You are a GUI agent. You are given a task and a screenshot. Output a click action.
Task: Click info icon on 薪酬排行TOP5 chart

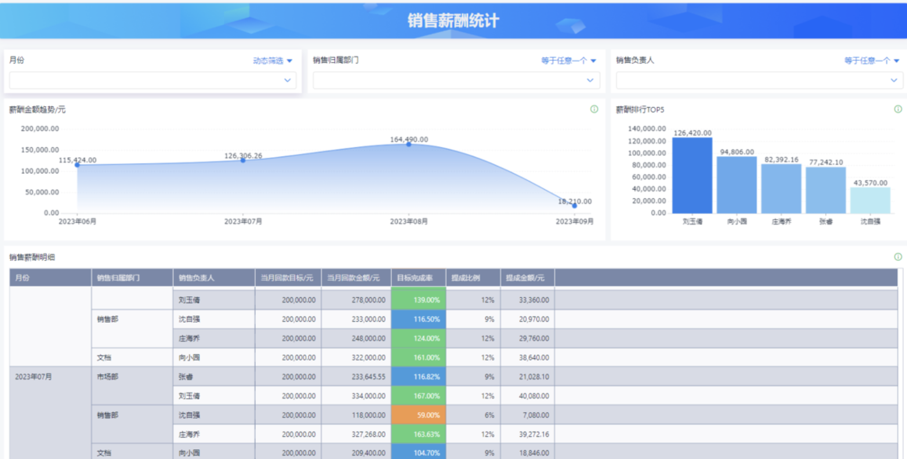click(x=898, y=109)
